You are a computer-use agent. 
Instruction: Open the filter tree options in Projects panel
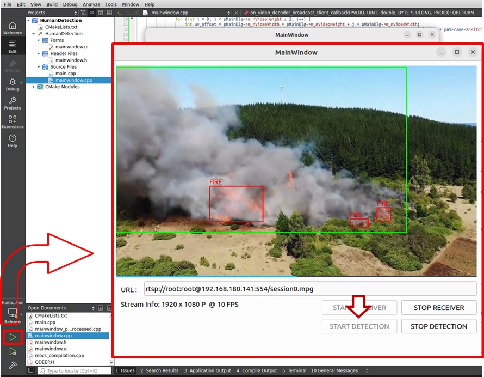(x=83, y=13)
